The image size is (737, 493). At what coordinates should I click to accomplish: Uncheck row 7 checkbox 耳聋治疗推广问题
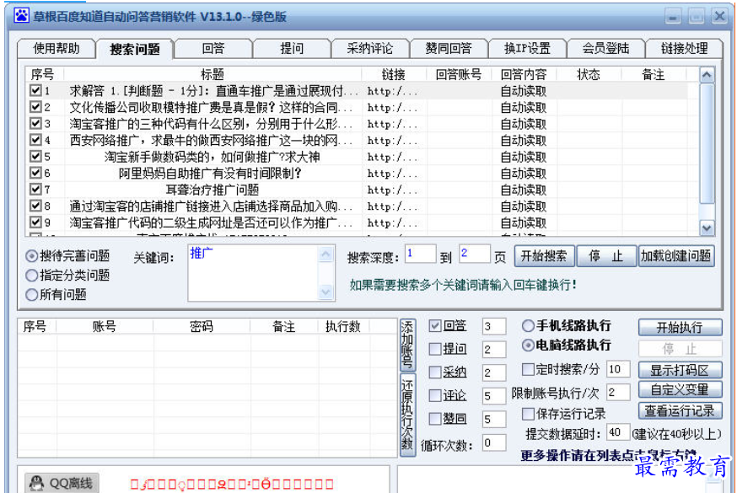pyautogui.click(x=35, y=189)
